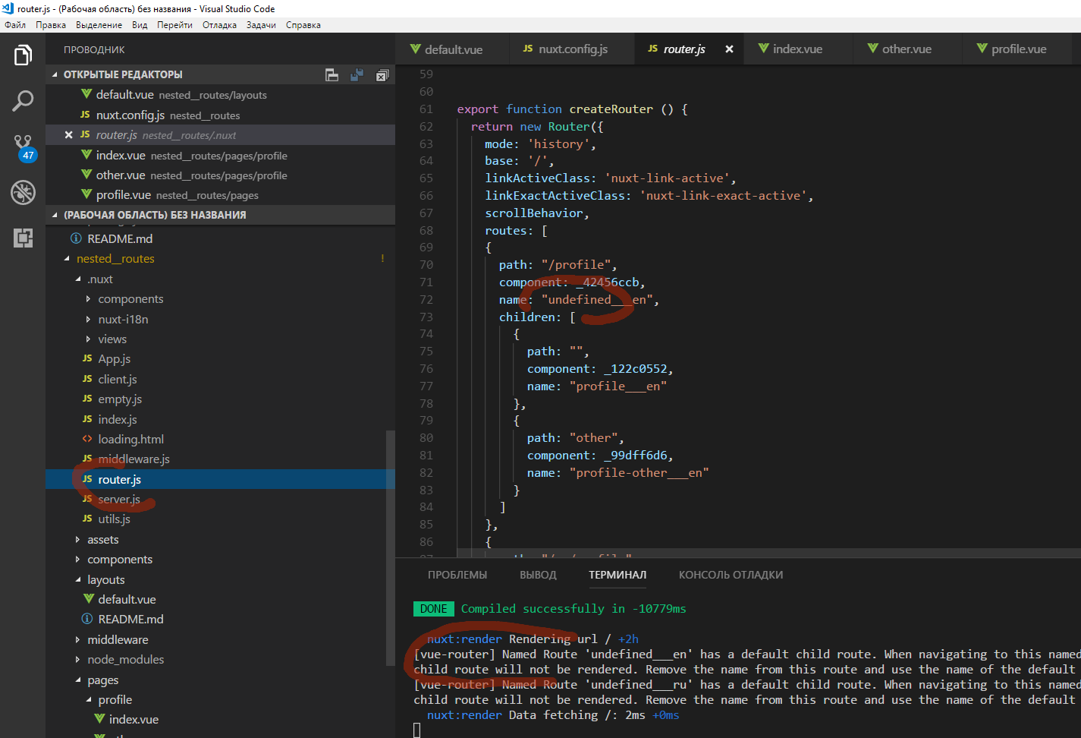Click the Save All icon in Open Editors
Image resolution: width=1081 pixels, height=738 pixels.
(x=357, y=74)
